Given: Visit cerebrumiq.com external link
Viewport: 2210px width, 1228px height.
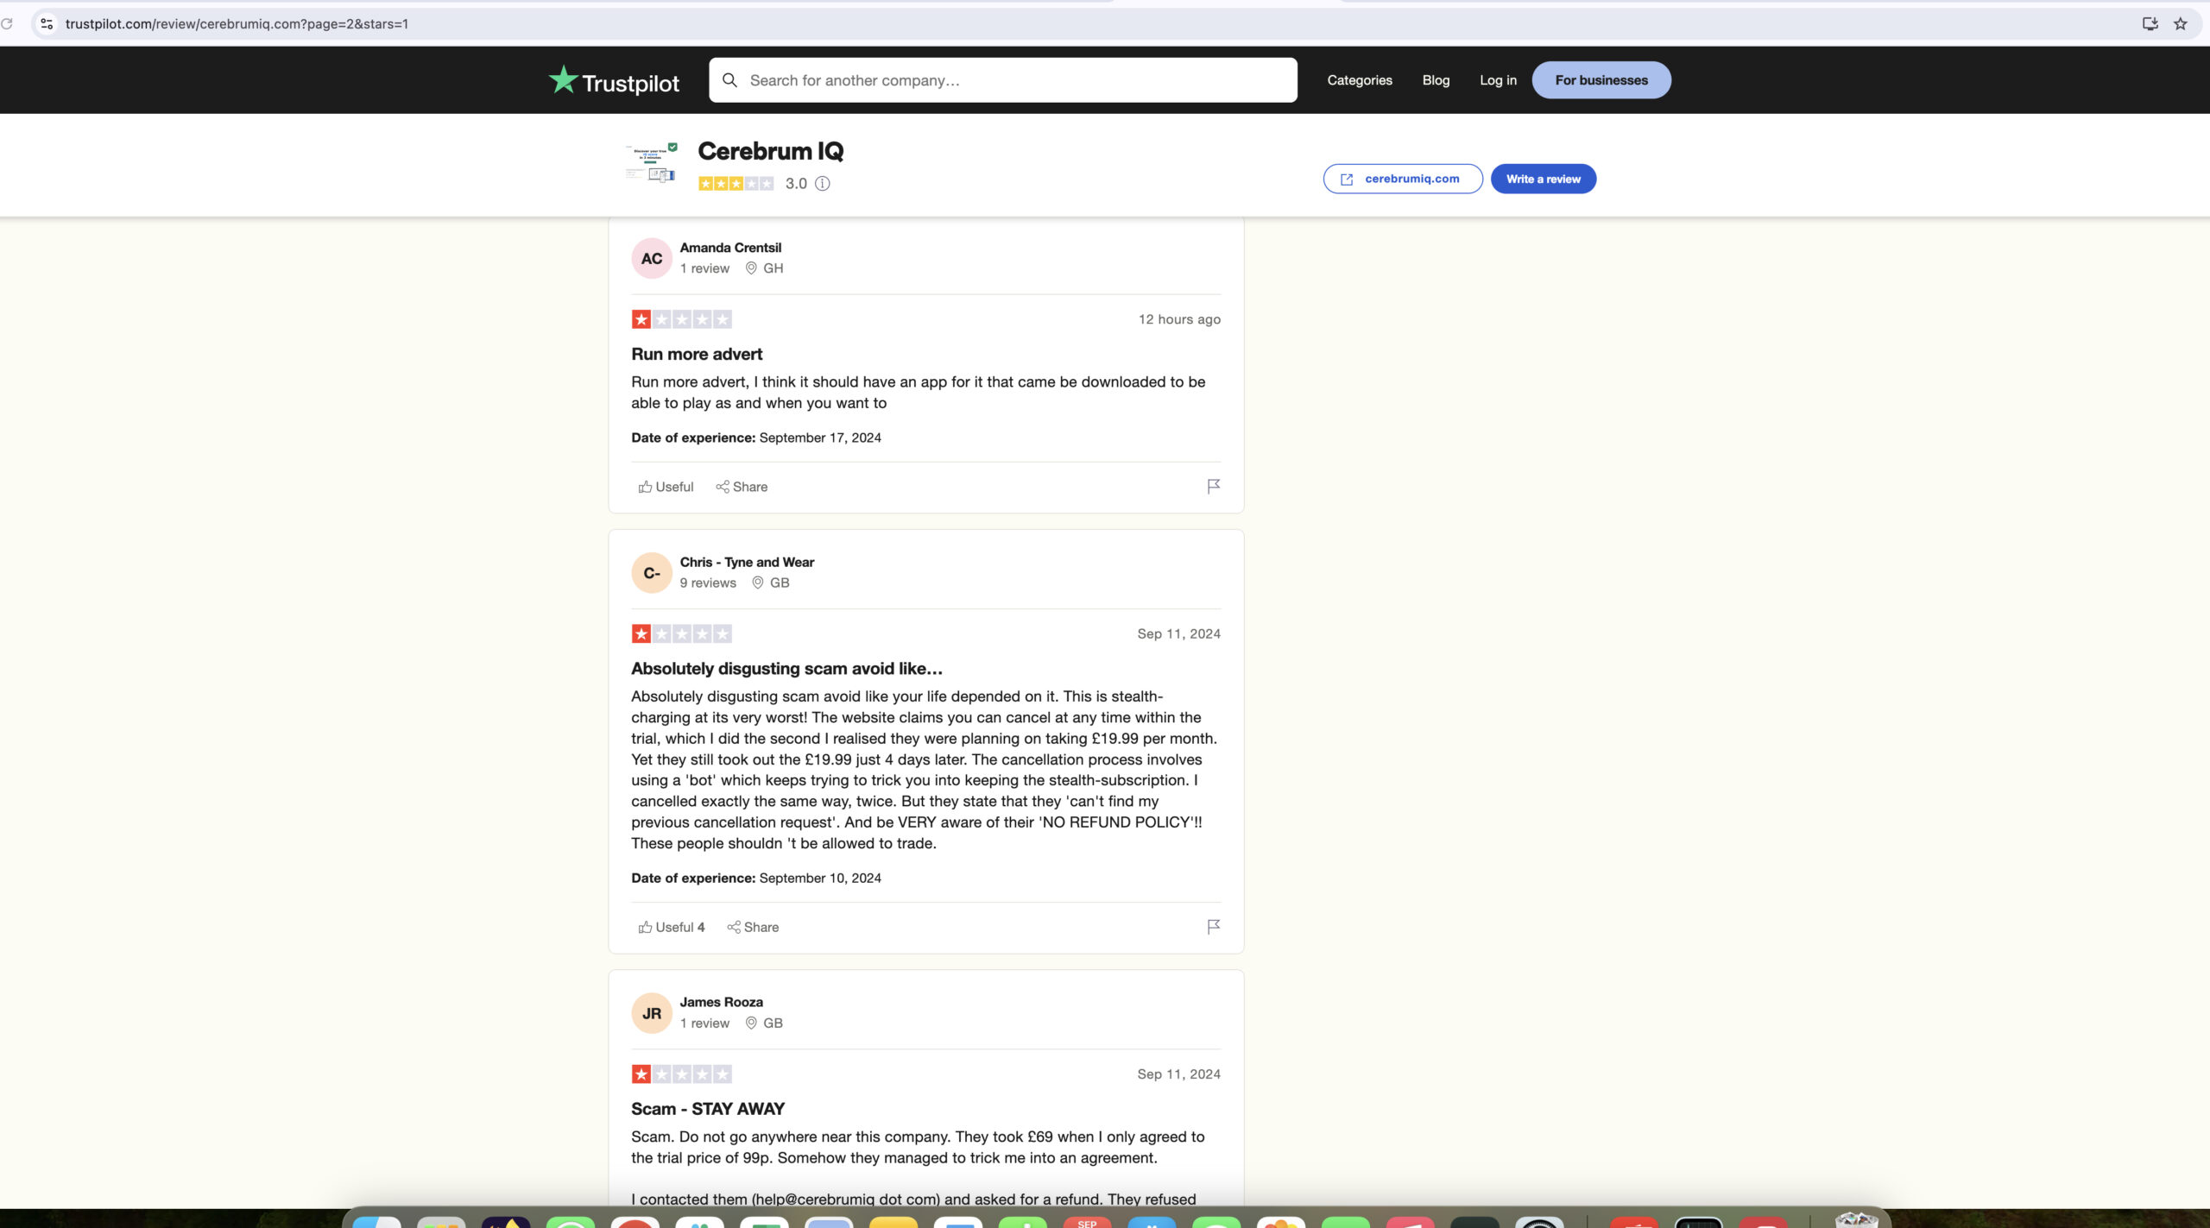Looking at the screenshot, I should point(1403,179).
